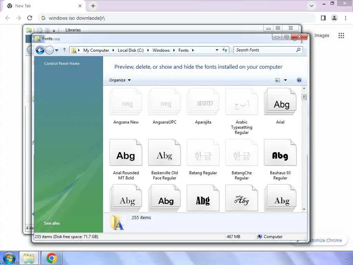Select Arial Rounded MT Bold font
353x265 pixels.
pos(126,160)
